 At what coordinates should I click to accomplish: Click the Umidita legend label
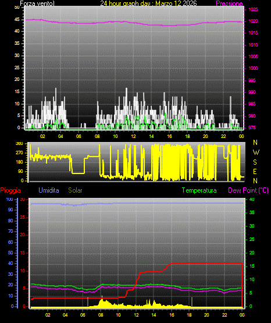pos(49,190)
